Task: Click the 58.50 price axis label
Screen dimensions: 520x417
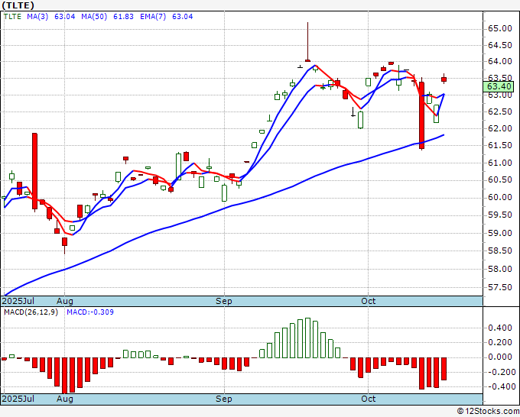Action: click(x=500, y=251)
